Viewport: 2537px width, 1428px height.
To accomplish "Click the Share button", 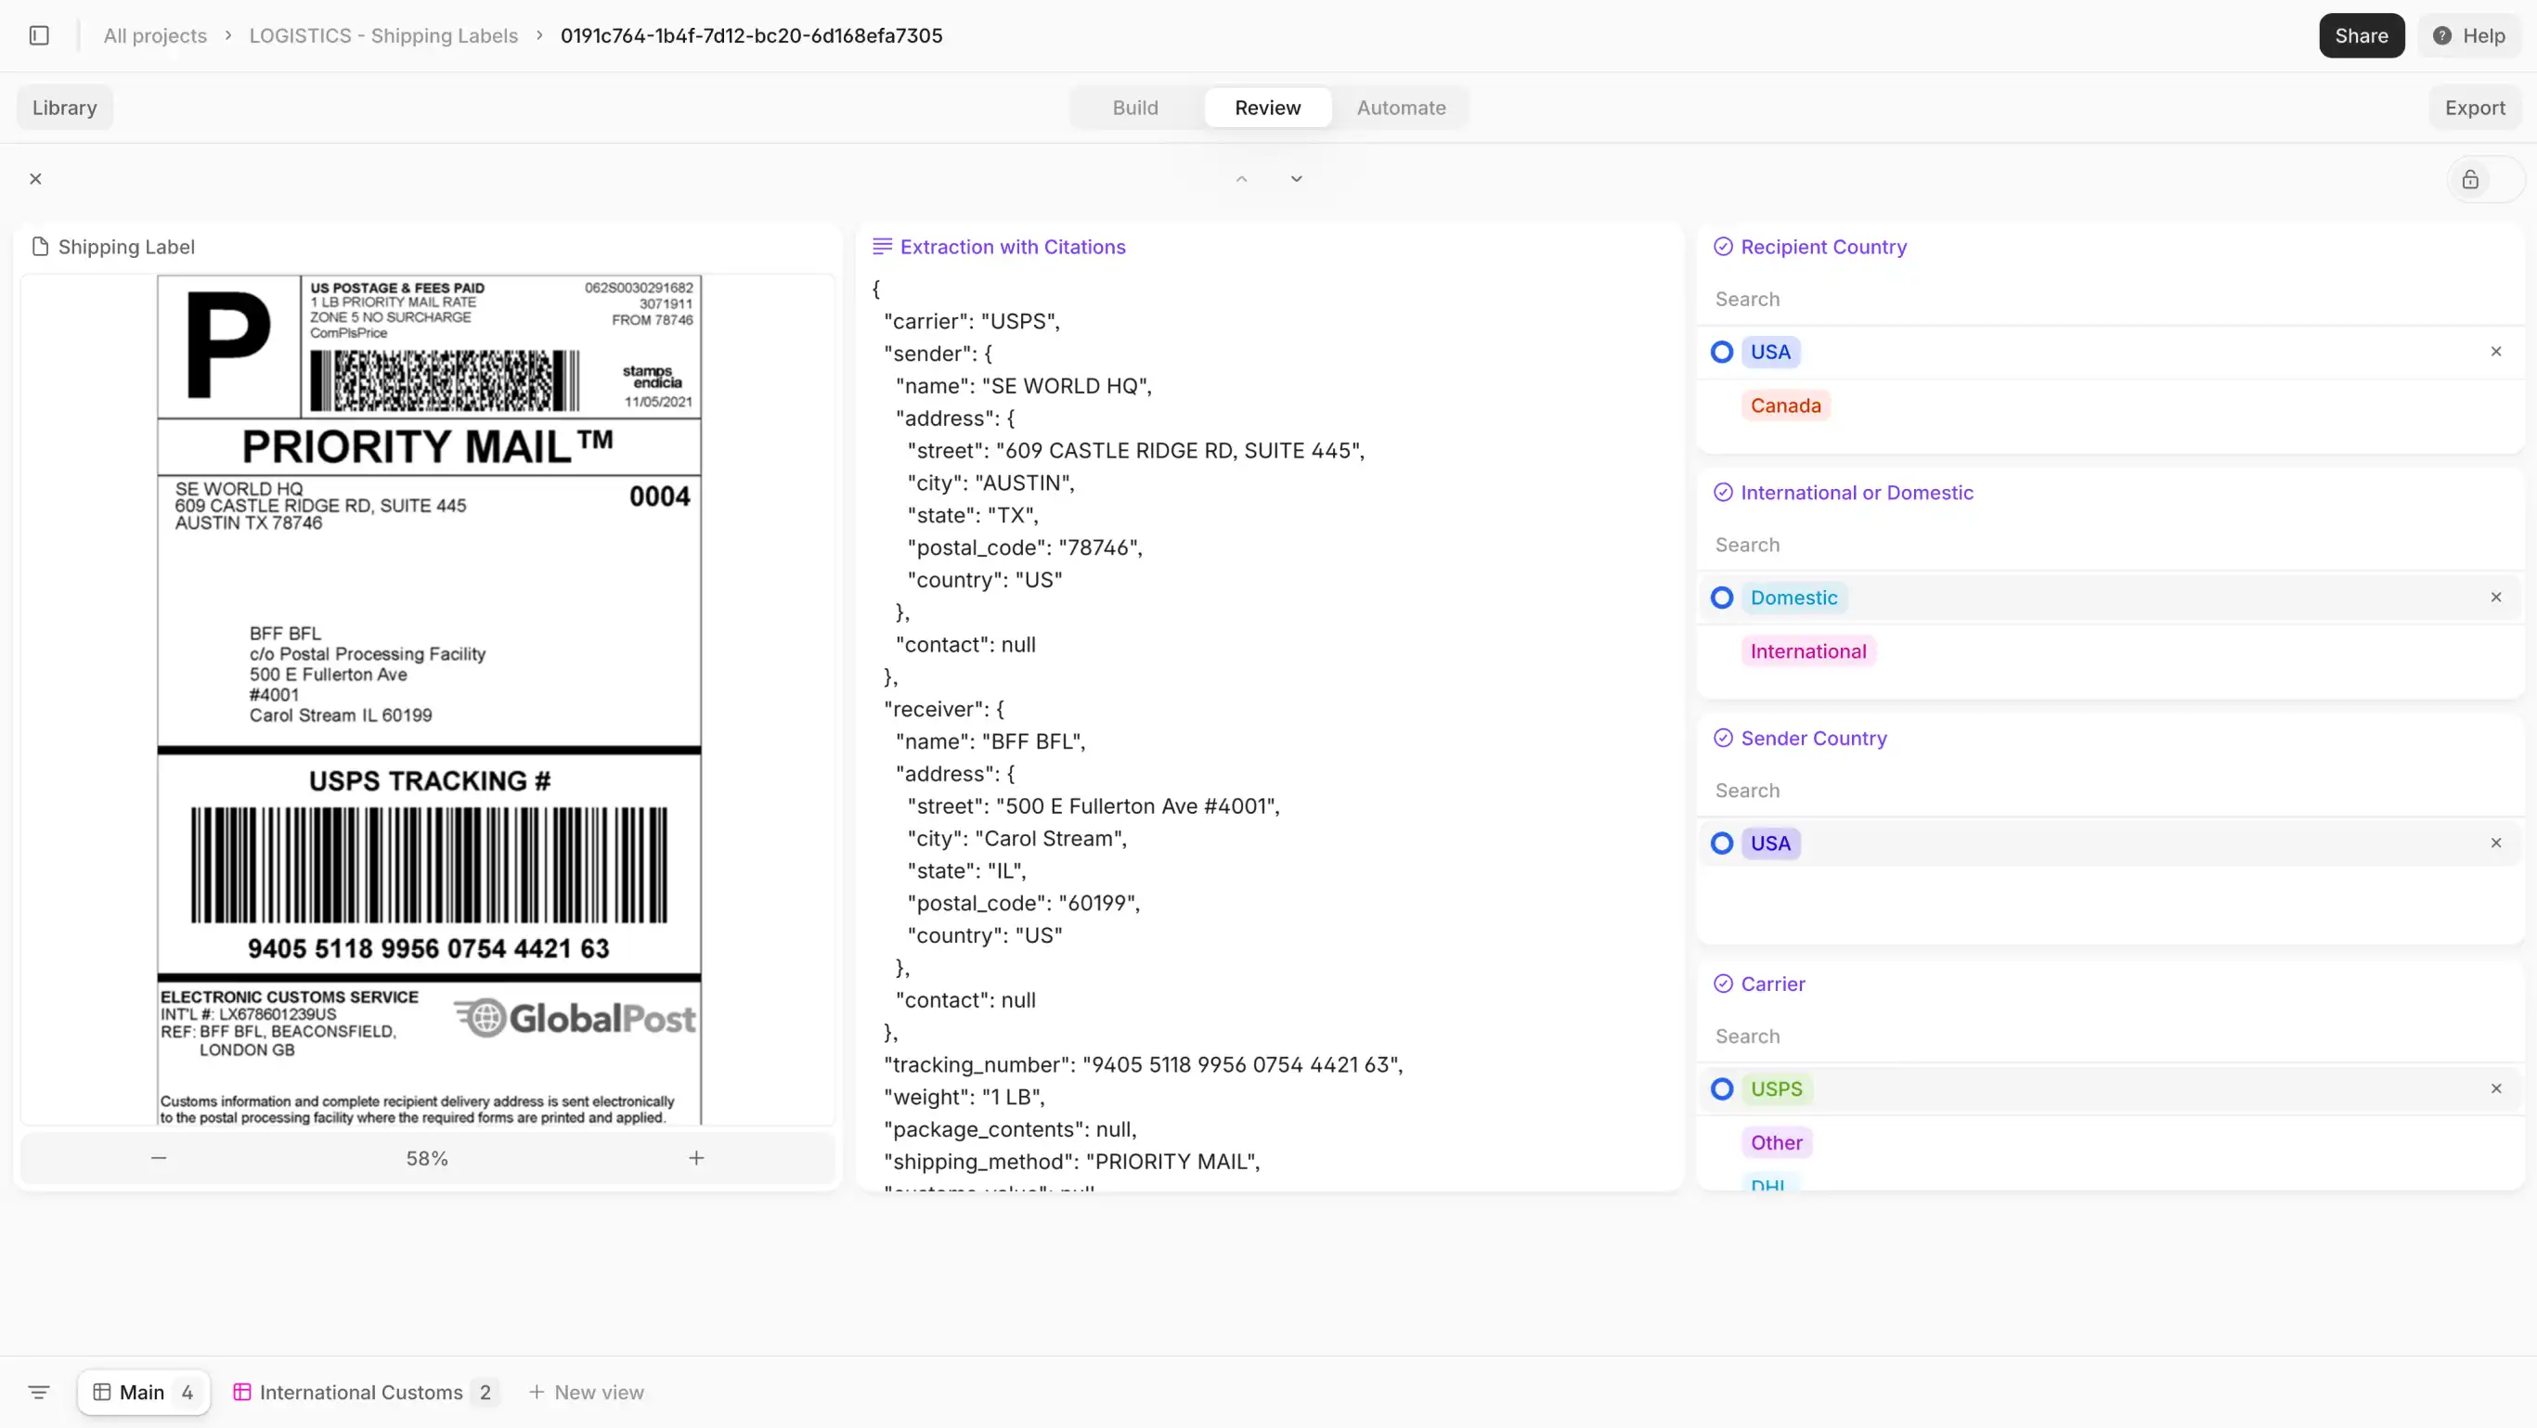I will 2361,35.
